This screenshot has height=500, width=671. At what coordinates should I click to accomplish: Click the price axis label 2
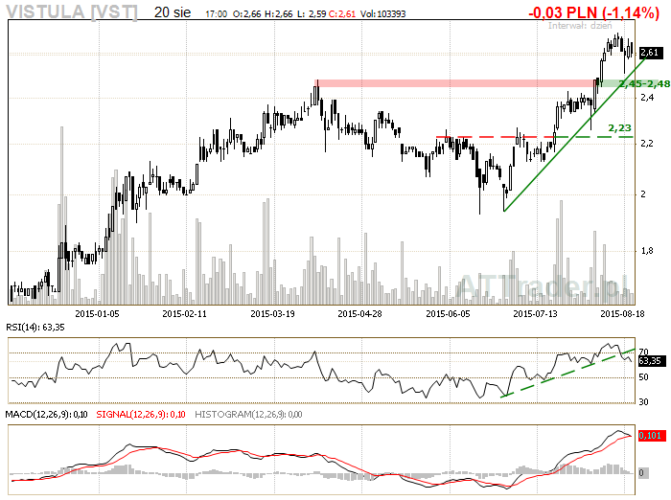point(643,194)
